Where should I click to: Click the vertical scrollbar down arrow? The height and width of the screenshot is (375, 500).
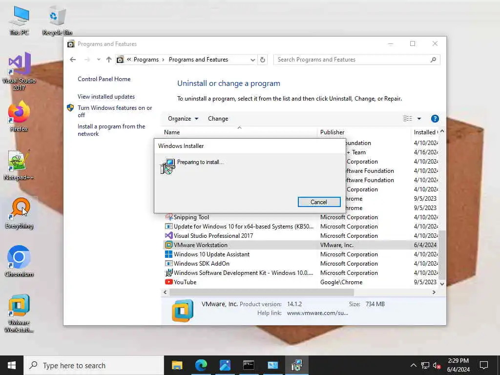[442, 284]
